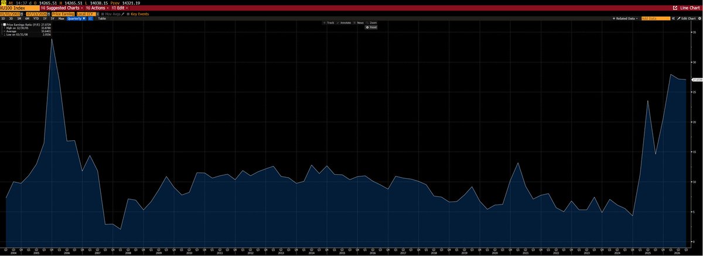
Task: Click the Average 10.6401 legend row
Action: pyautogui.click(x=27, y=32)
